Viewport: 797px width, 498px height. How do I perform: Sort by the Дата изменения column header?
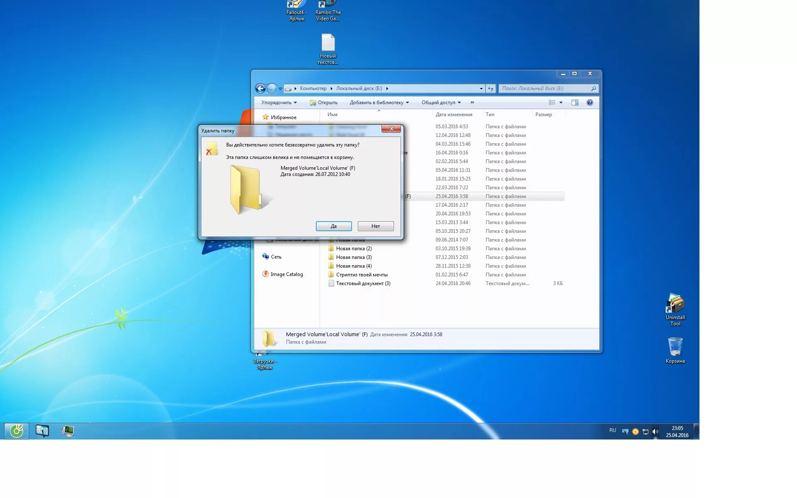(454, 115)
